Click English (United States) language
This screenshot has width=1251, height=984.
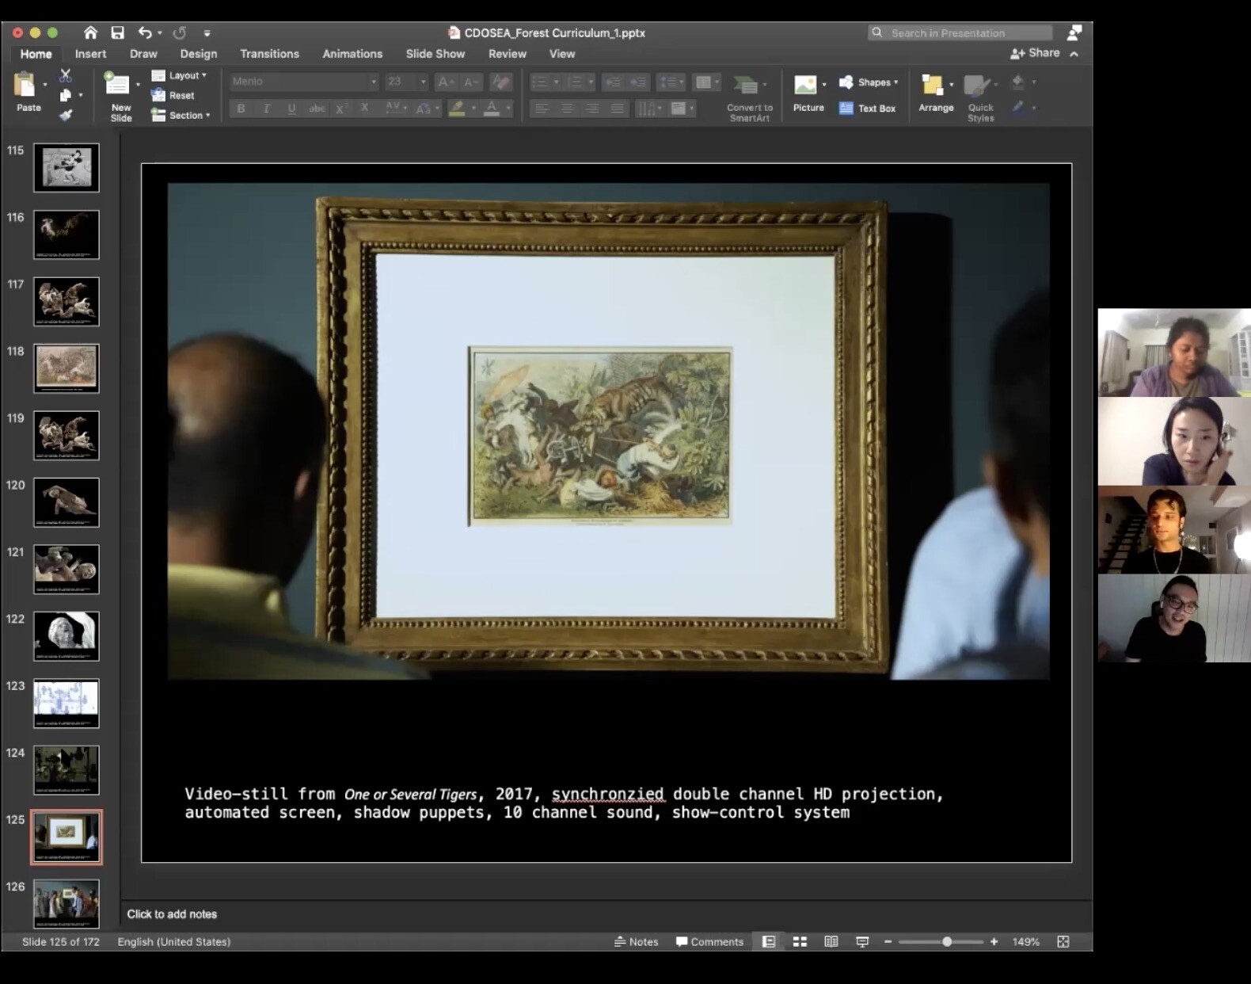click(x=174, y=941)
